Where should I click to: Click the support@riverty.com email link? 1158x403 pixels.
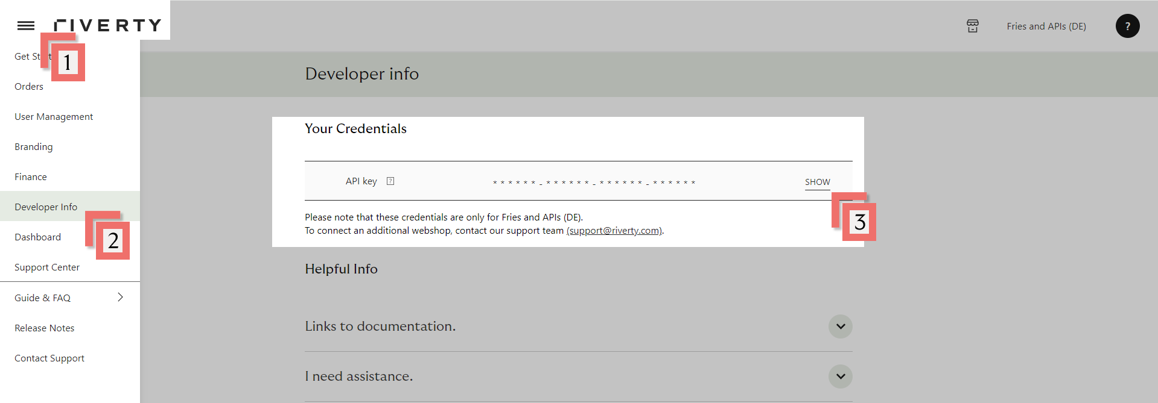pyautogui.click(x=614, y=231)
